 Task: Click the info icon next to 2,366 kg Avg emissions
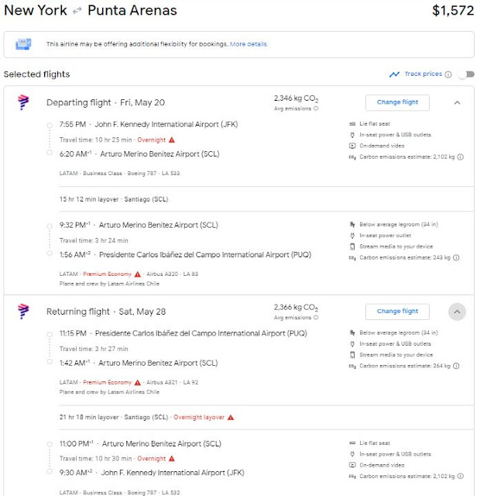[315, 319]
